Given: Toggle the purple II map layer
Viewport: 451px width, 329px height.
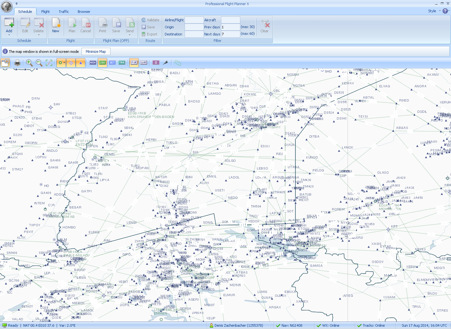Looking at the screenshot, I should 156,63.
